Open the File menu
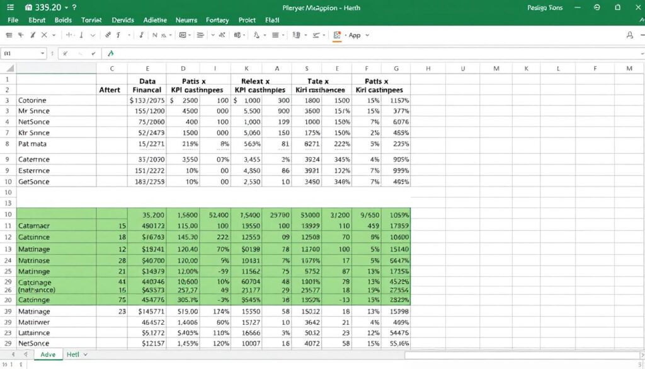The height and width of the screenshot is (369, 645). tap(13, 20)
